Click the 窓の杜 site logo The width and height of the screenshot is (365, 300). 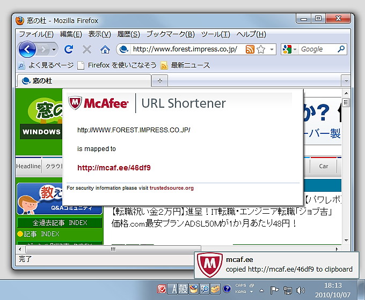tap(46, 110)
